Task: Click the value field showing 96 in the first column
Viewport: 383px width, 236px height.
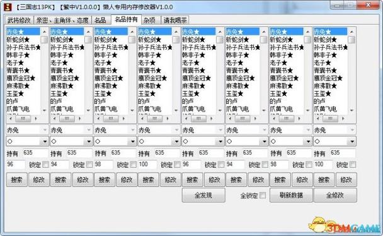Action: (x=16, y=164)
